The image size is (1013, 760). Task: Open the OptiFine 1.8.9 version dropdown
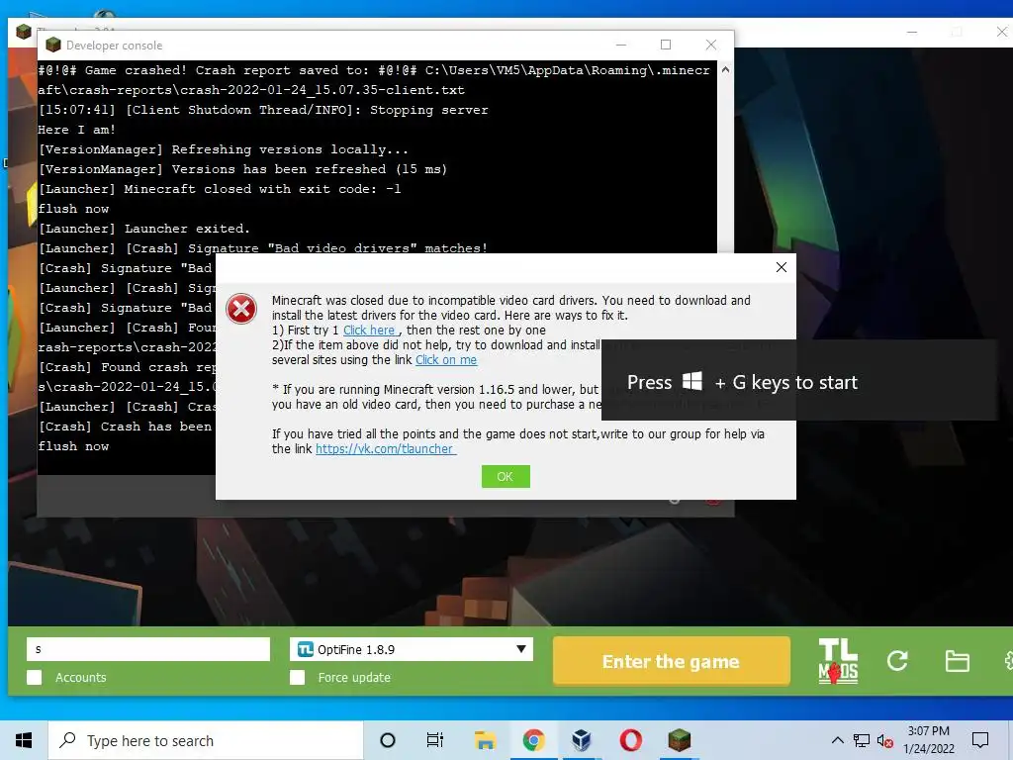tap(412, 649)
